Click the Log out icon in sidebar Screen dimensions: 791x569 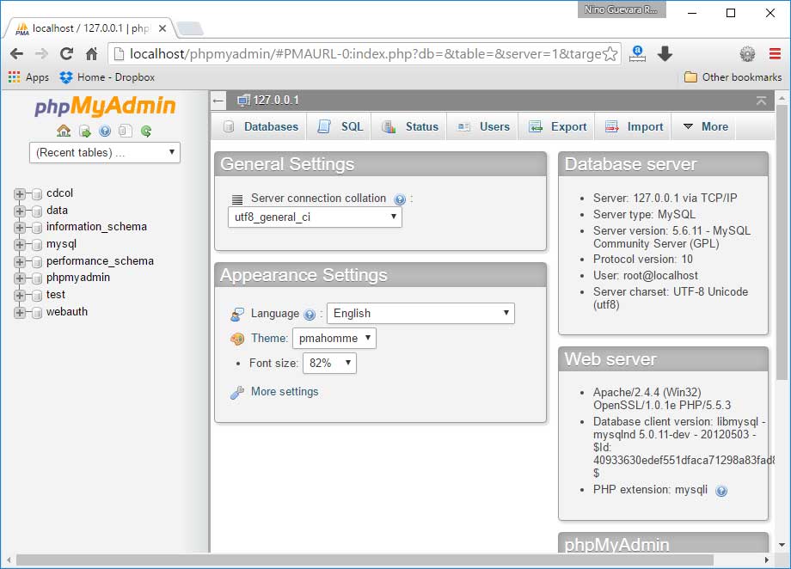(85, 132)
